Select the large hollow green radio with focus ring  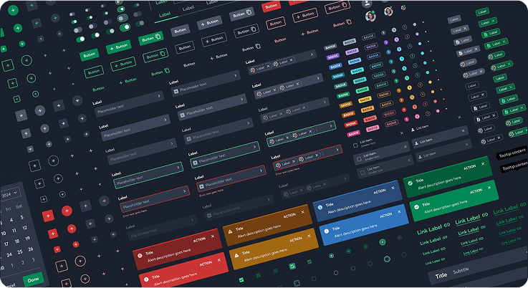pyautogui.click(x=387, y=259)
